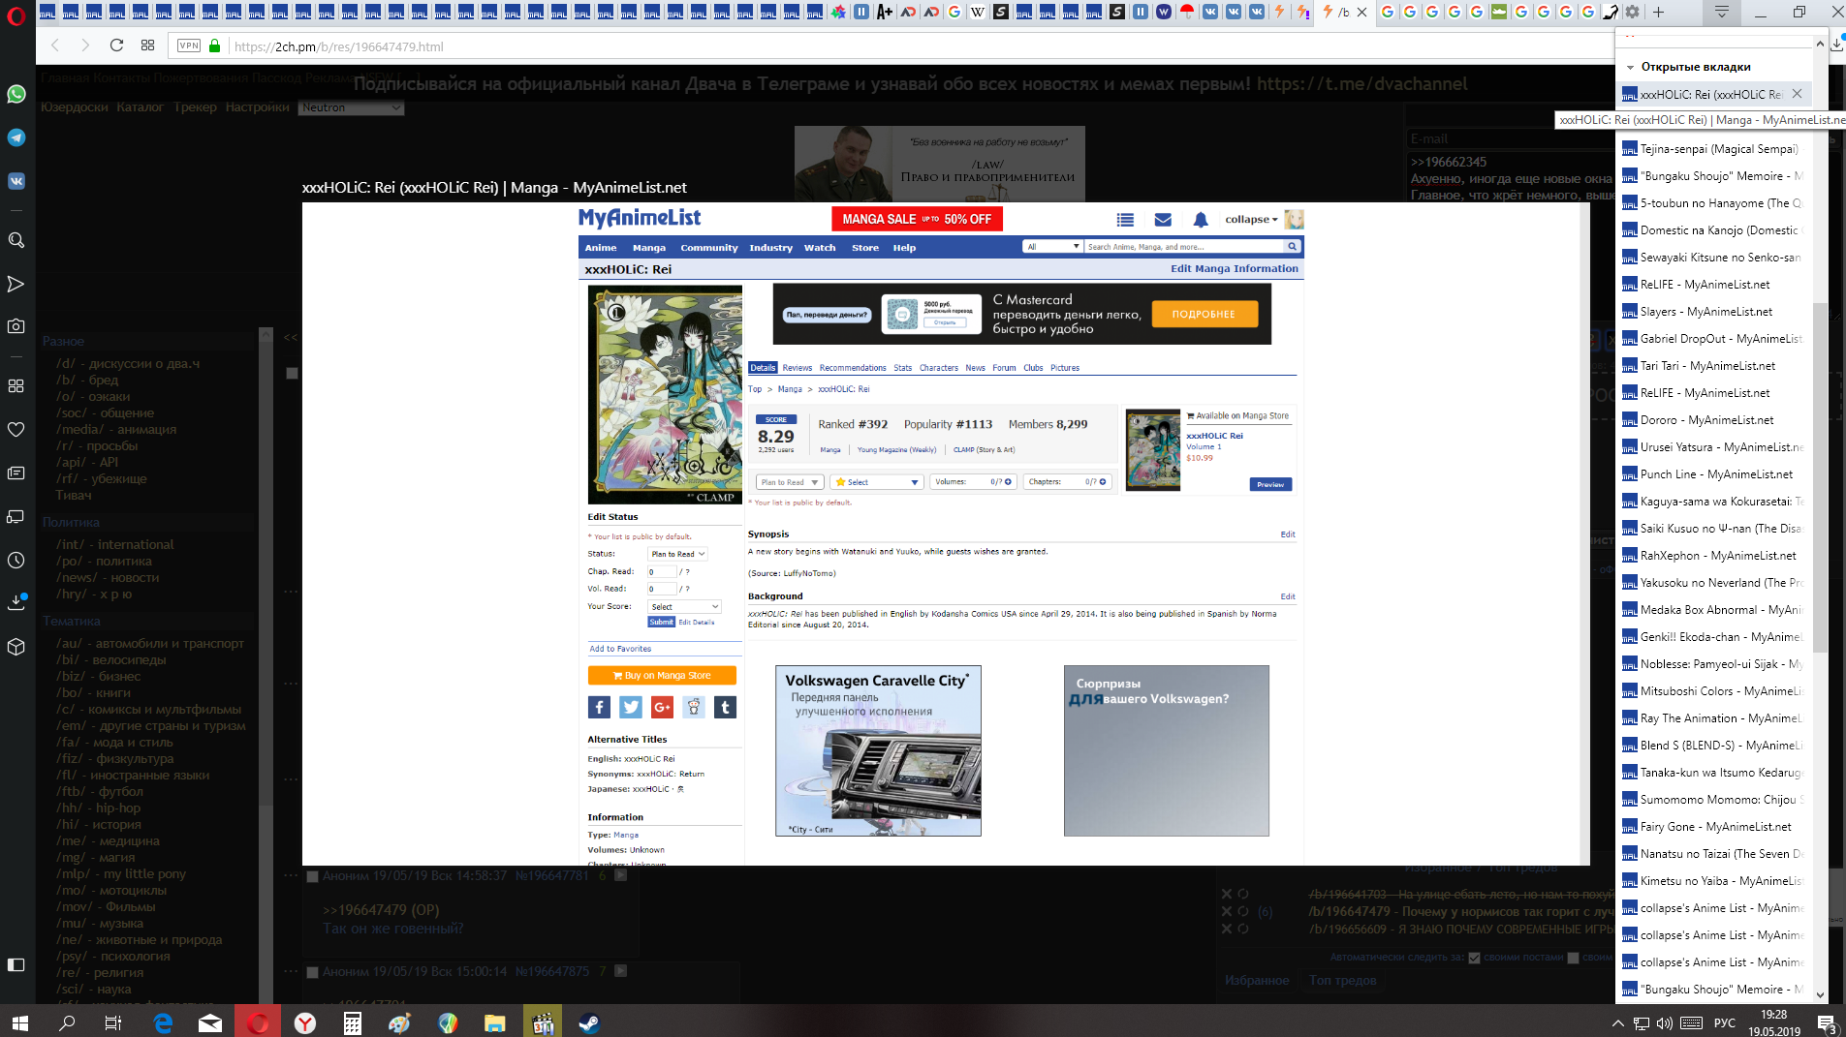Open File Explorer from the taskbar
1846x1037 pixels.
[x=494, y=1022]
